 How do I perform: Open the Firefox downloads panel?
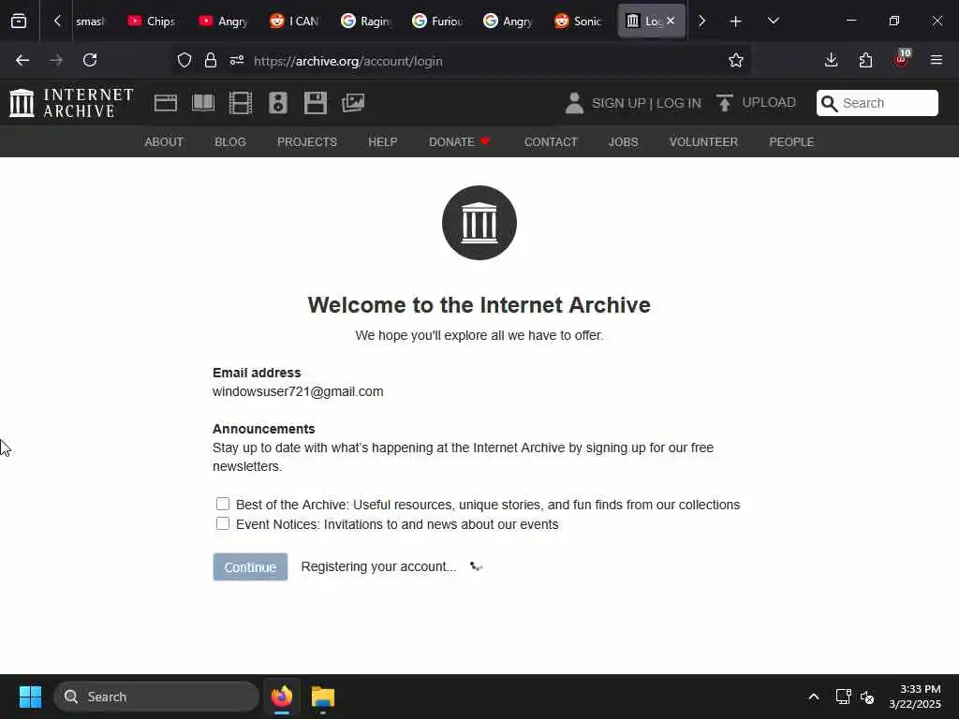pyautogui.click(x=832, y=60)
